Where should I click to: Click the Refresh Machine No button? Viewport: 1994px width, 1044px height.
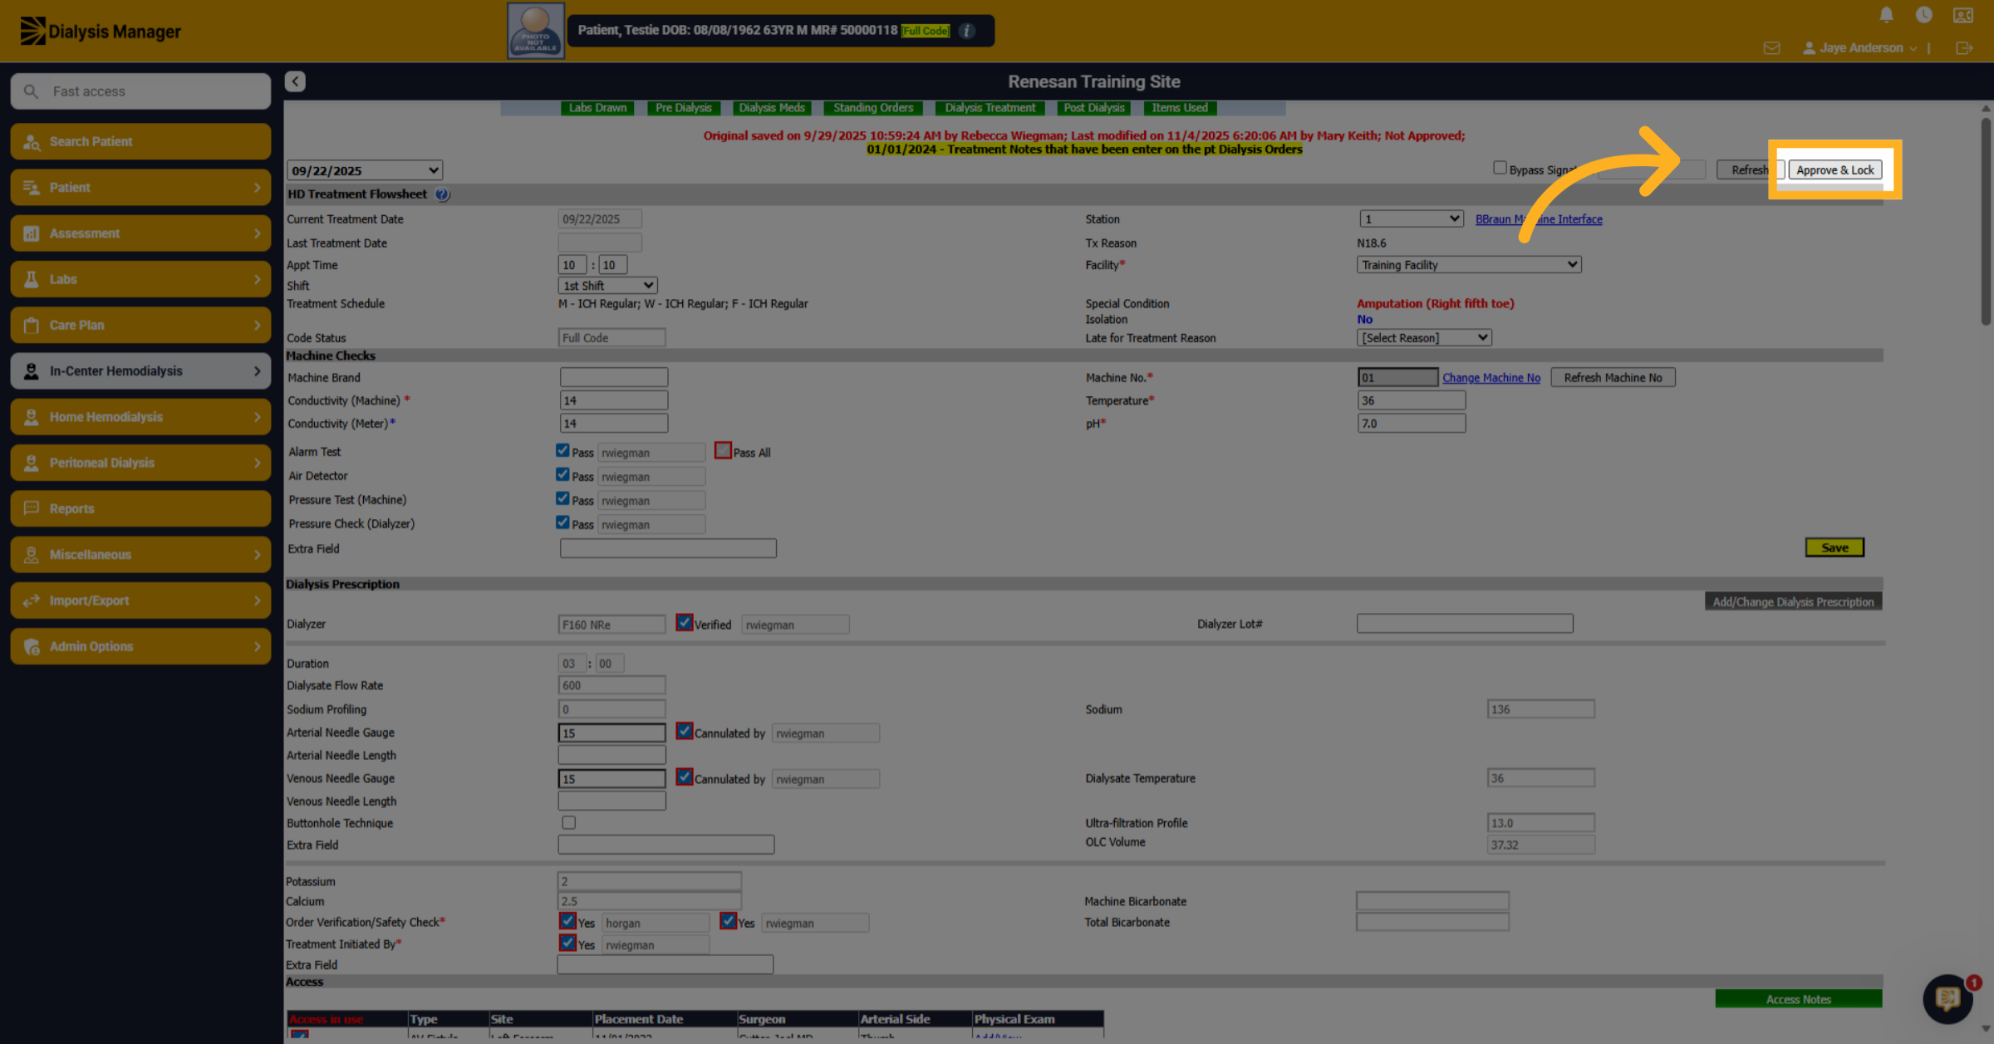1613,378
